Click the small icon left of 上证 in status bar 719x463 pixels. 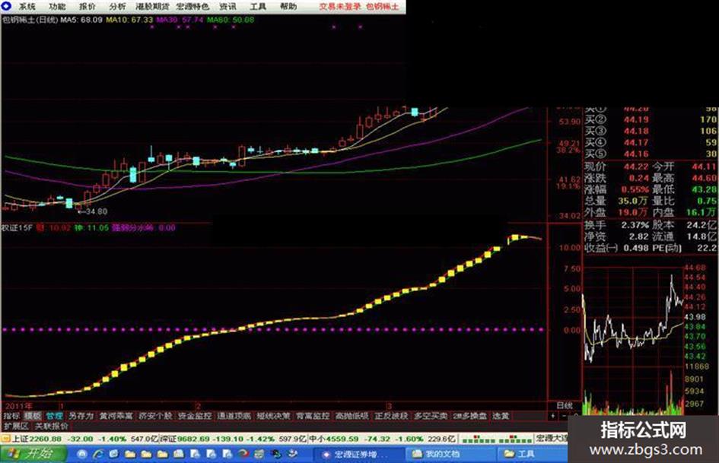(x=5, y=439)
